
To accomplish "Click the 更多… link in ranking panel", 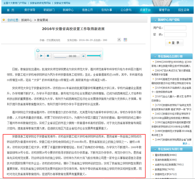I will [186, 143].
